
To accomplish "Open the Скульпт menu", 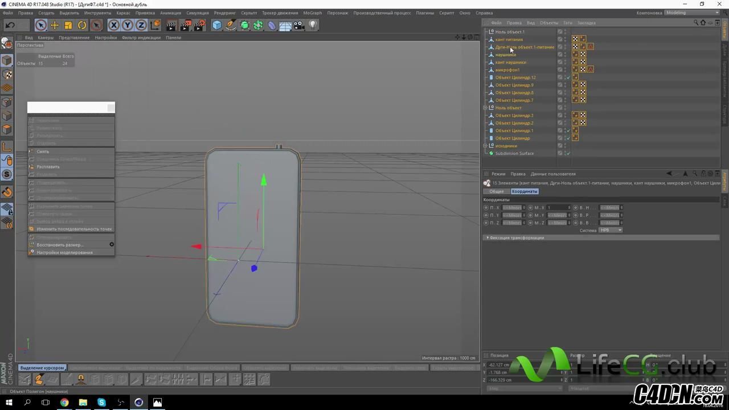I will pyautogui.click(x=249, y=13).
